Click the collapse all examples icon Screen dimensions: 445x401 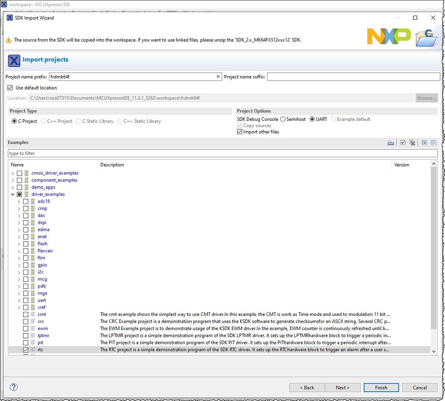coord(433,143)
